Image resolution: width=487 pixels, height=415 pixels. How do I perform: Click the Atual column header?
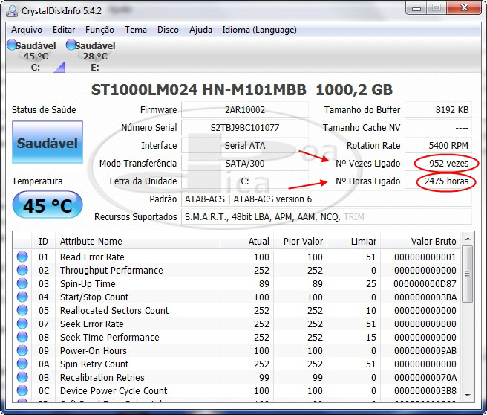tap(247, 242)
